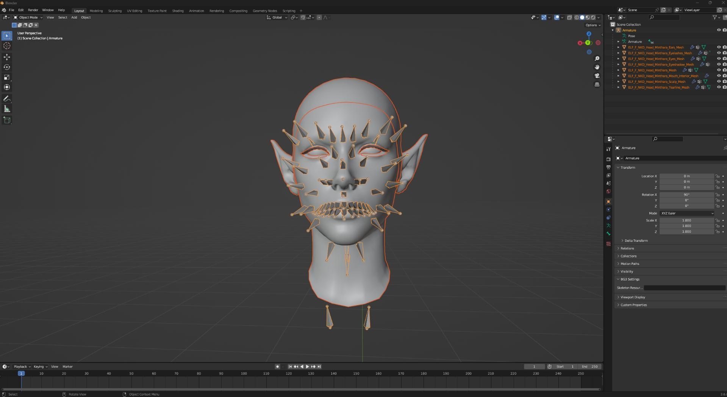
Task: Toggle camera view in viewport
Action: [x=597, y=76]
